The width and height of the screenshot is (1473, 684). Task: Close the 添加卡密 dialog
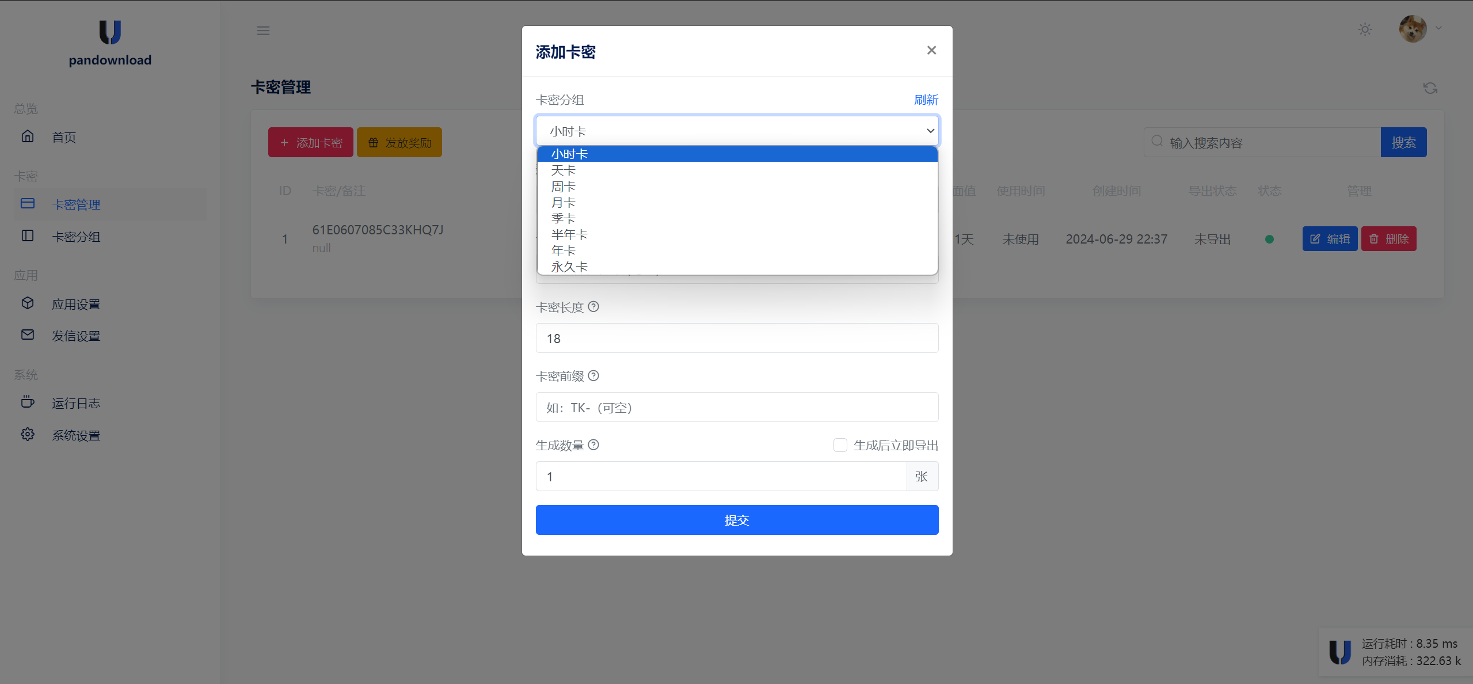[x=931, y=51]
